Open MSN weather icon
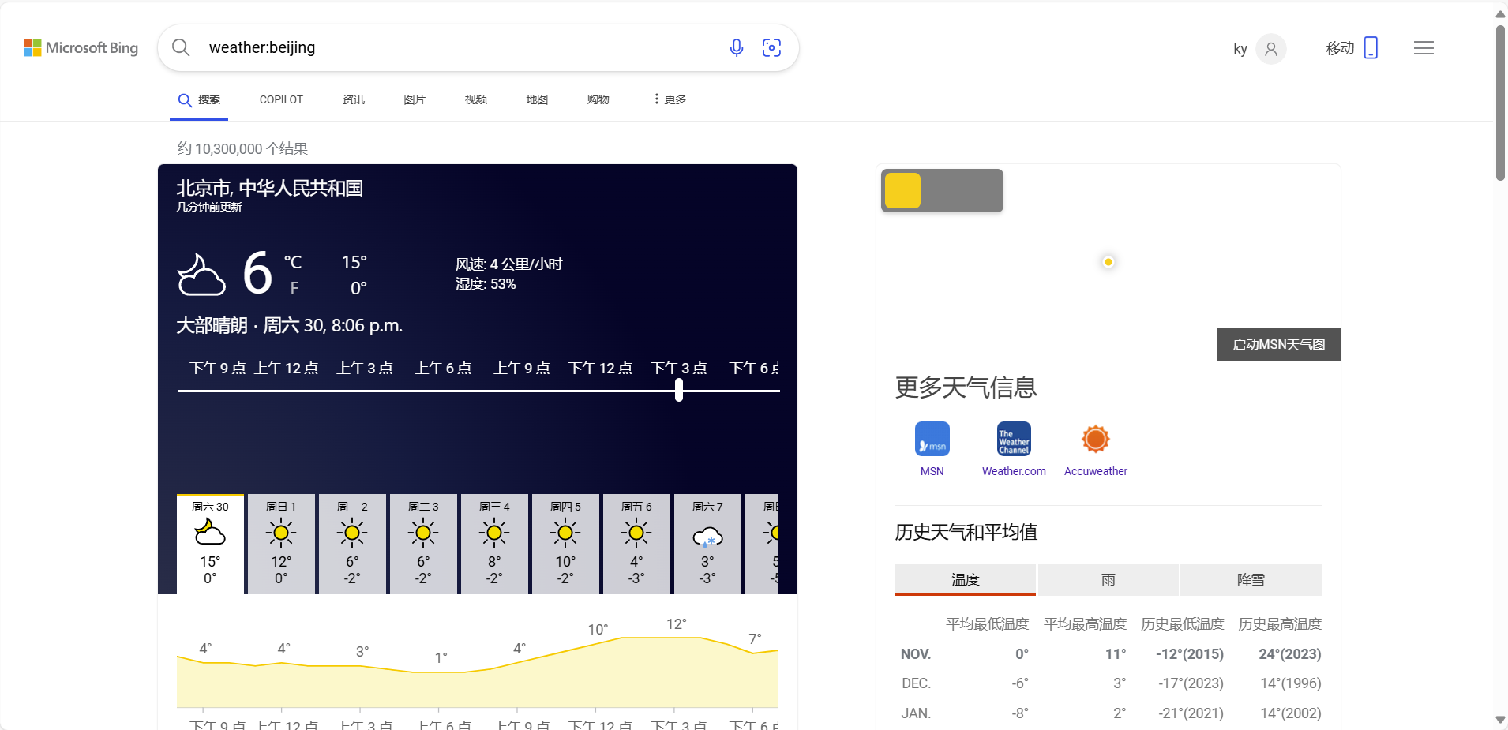Image resolution: width=1508 pixels, height=730 pixels. 932,439
